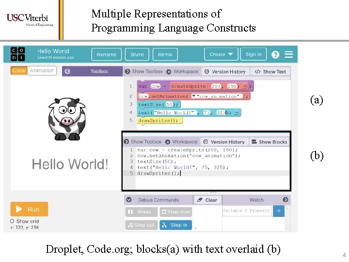Add a watch variable with the plus button
This screenshot has height=262, width=349.
coord(279,211)
